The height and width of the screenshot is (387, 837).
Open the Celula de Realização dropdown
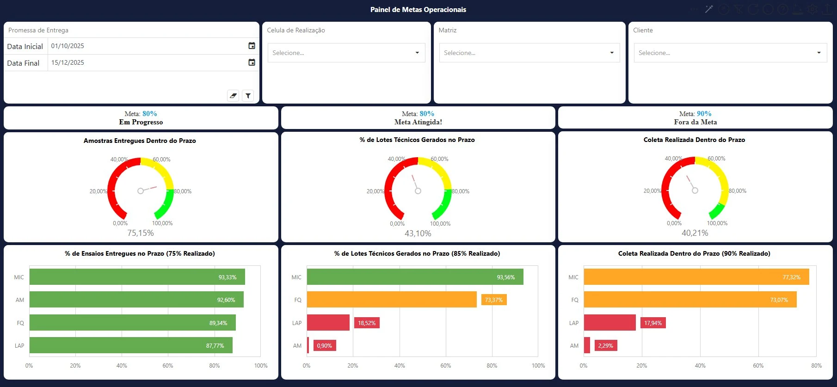tap(346, 53)
